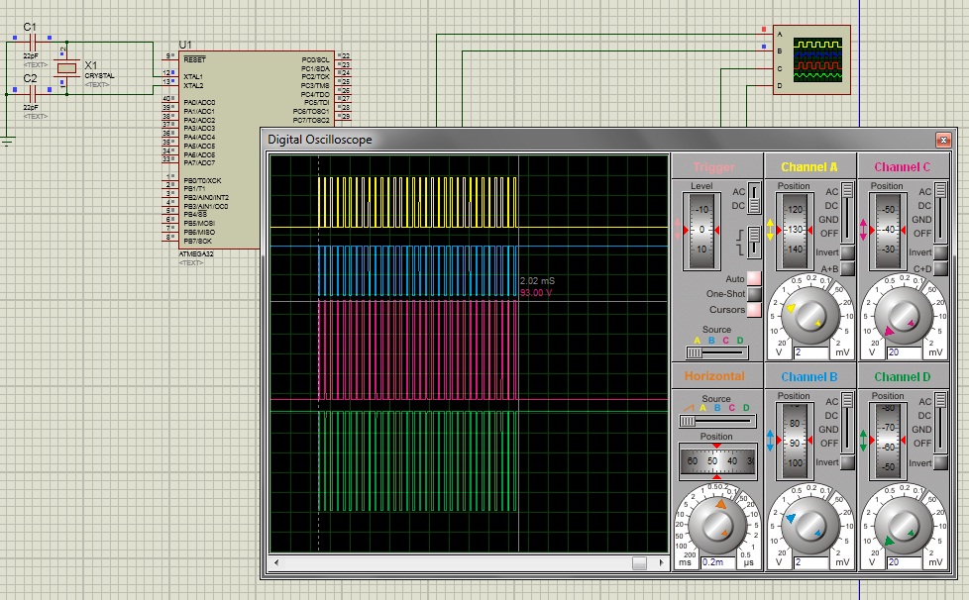Image resolution: width=969 pixels, height=600 pixels.
Task: Click the trigger level pink arrow icon
Action: click(x=678, y=230)
